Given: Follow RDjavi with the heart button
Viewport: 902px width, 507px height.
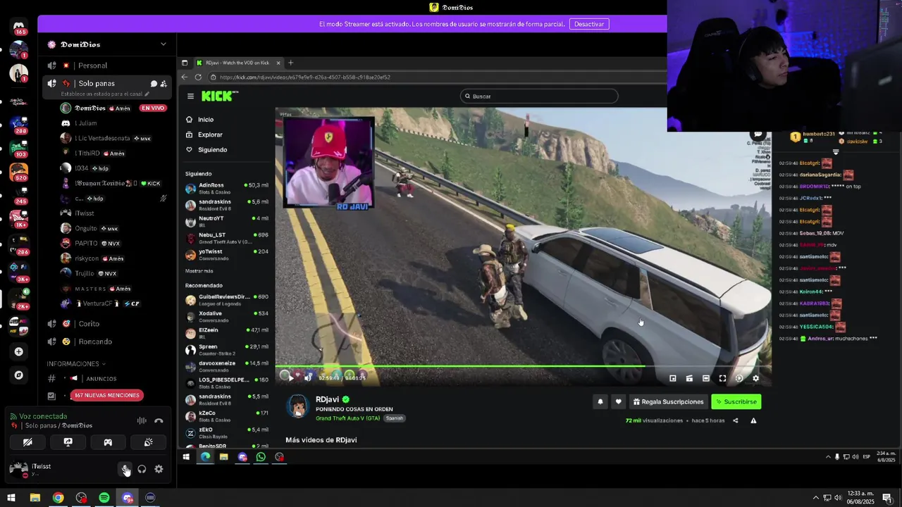Looking at the screenshot, I should 618,401.
